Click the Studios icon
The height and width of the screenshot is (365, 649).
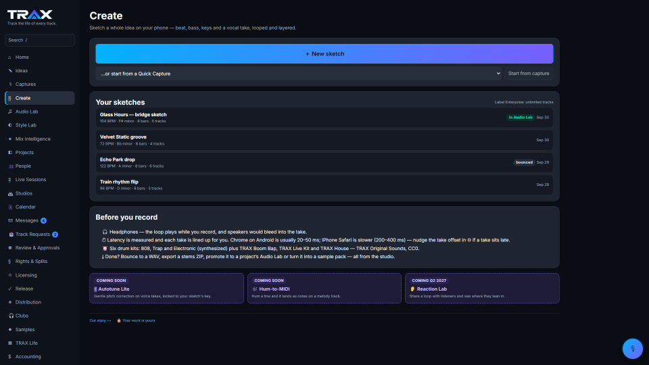click(10, 194)
